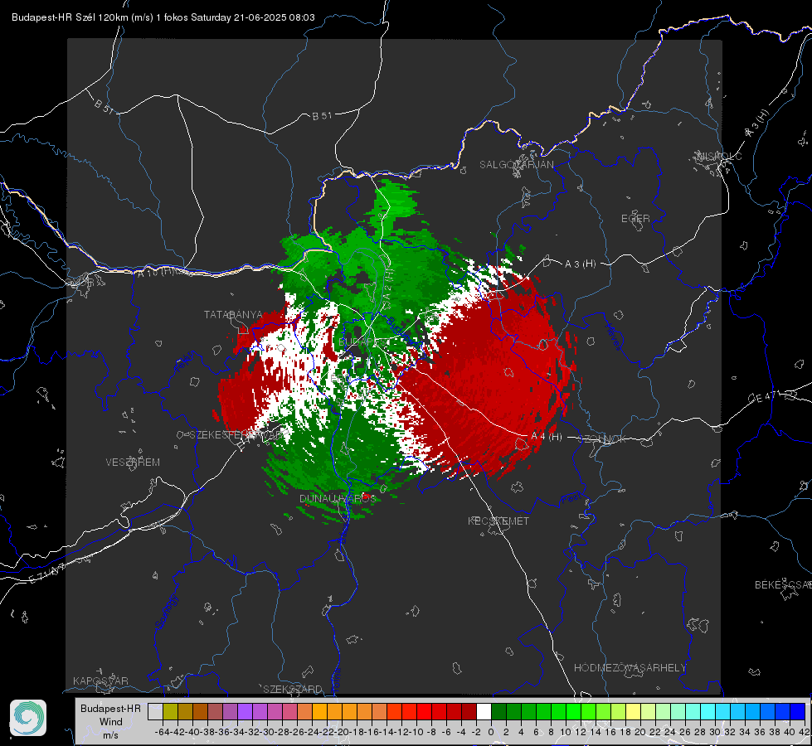
Task: Click the VESZPRÉM city label
Action: pyautogui.click(x=133, y=463)
